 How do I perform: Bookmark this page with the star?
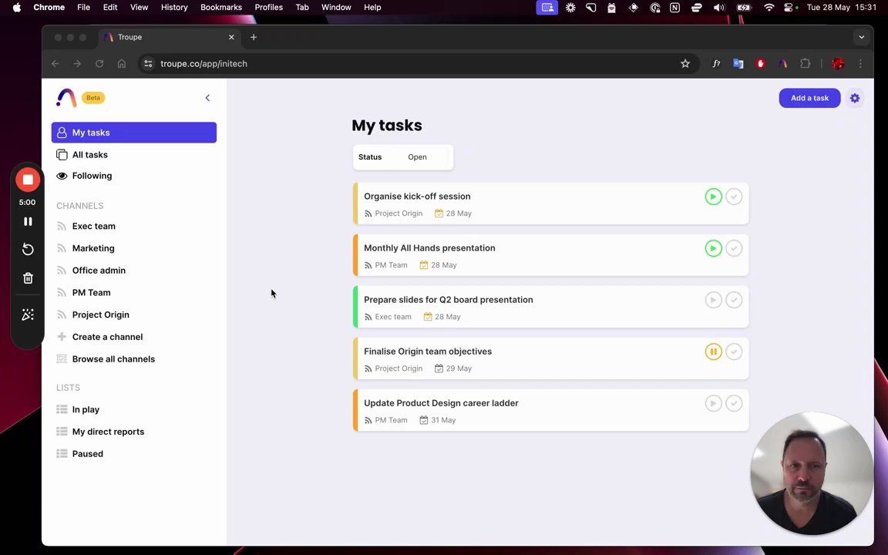point(685,63)
